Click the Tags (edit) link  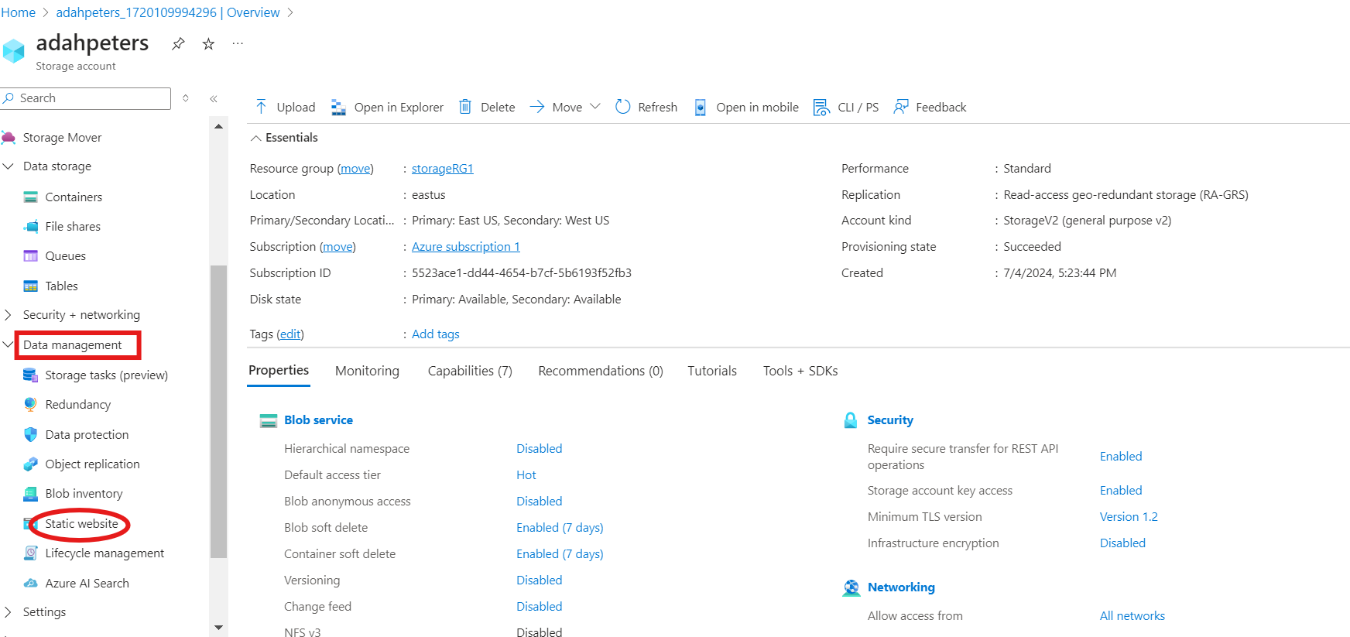point(290,334)
